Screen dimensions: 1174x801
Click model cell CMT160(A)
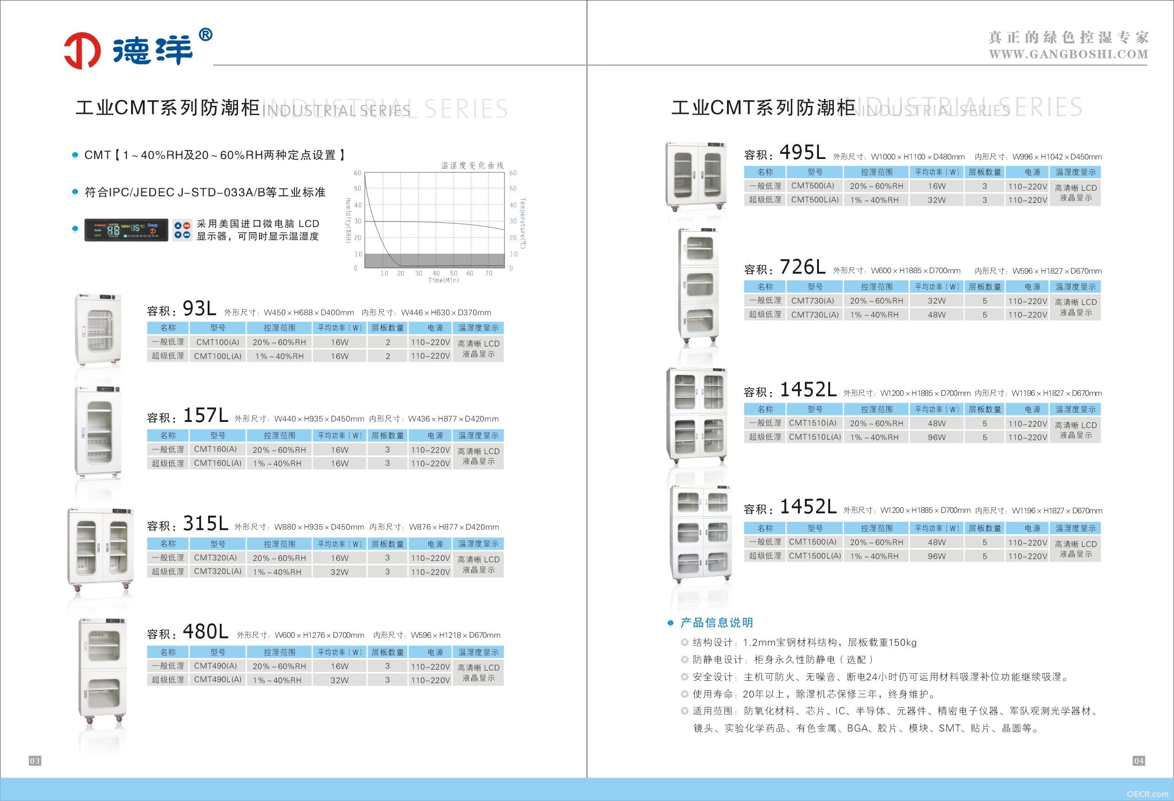(218, 449)
